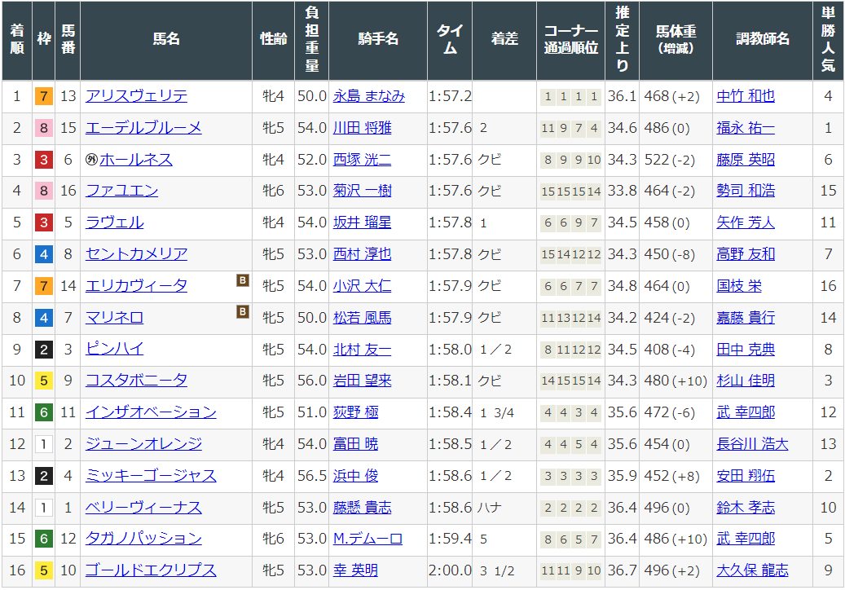The width and height of the screenshot is (845, 590).
Task: Click blinker B icon in マリネロ row
Action: coord(243,311)
